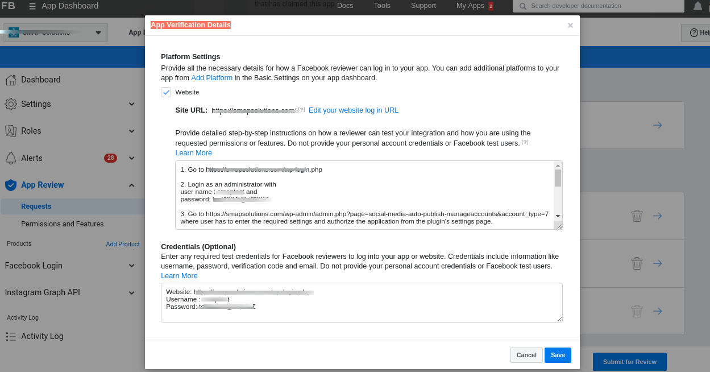Image resolution: width=710 pixels, height=372 pixels.
Task: Click the Settings gear icon in sidebar
Action: coord(11,104)
